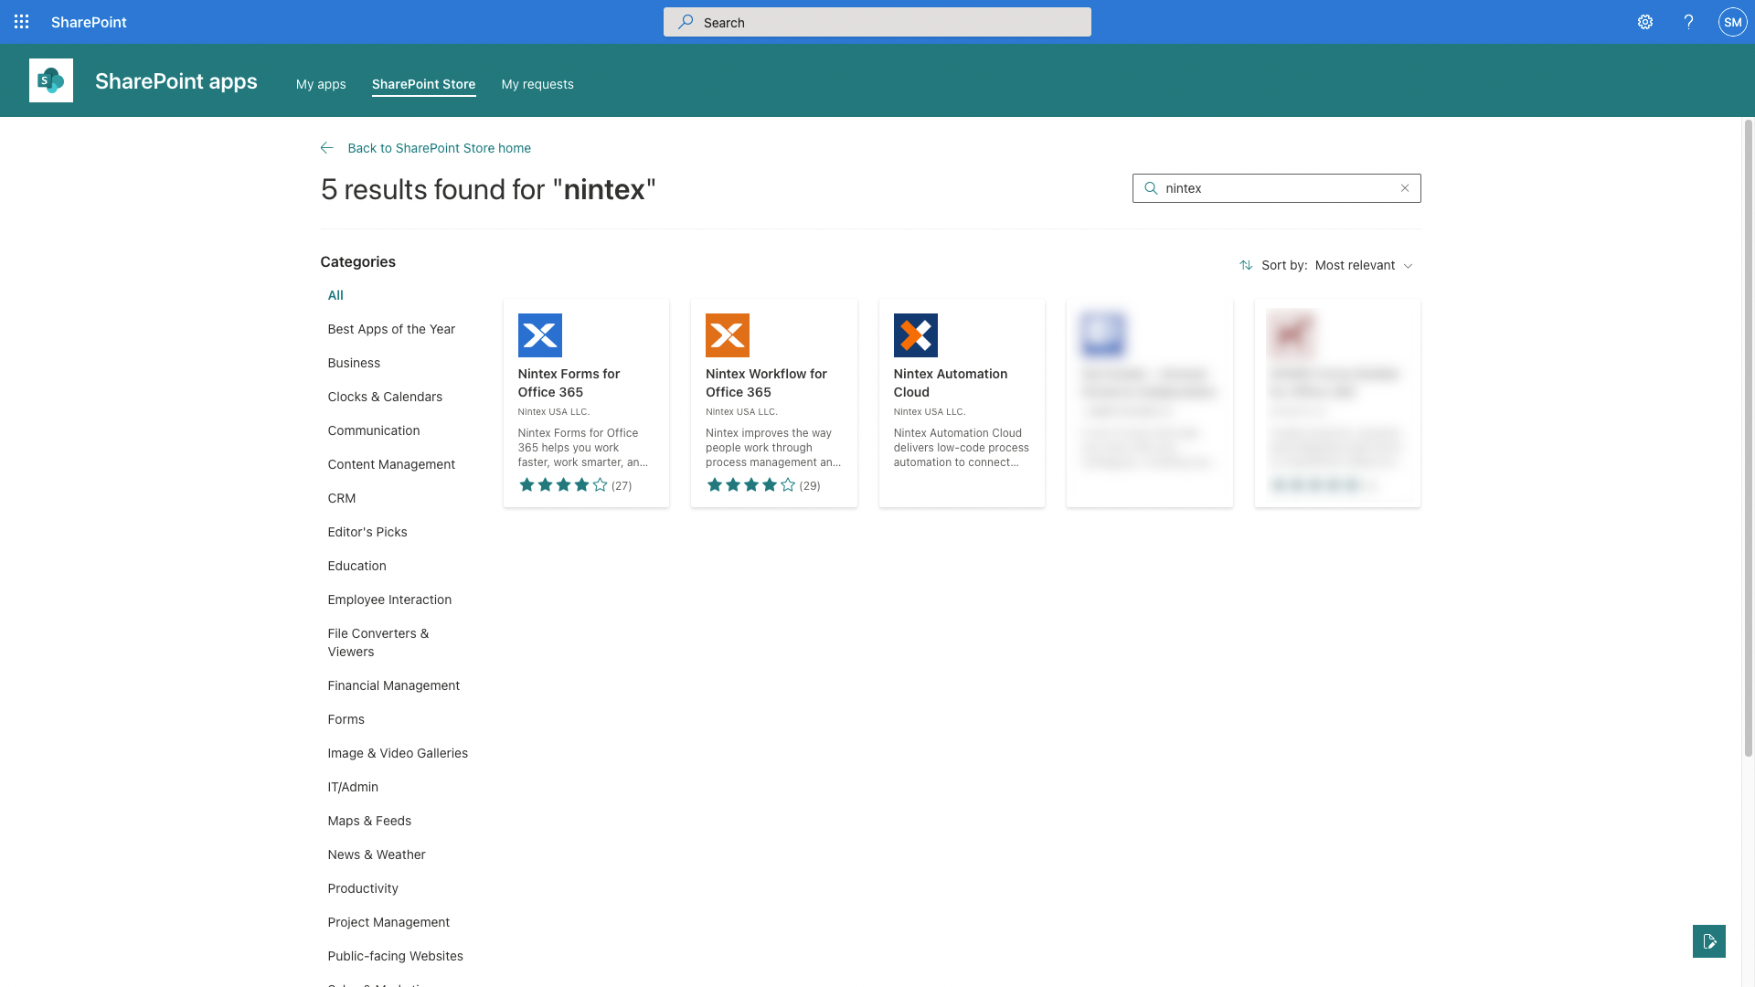Select the Best Apps of the Year category
This screenshot has height=987, width=1755.
coord(391,329)
